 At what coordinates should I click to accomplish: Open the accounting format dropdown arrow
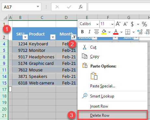pos(138,24)
